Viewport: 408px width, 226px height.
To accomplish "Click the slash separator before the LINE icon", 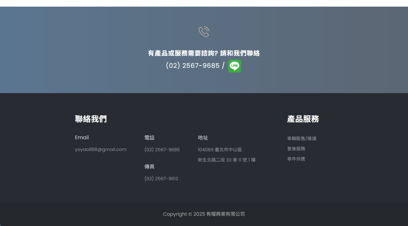I will (223, 65).
